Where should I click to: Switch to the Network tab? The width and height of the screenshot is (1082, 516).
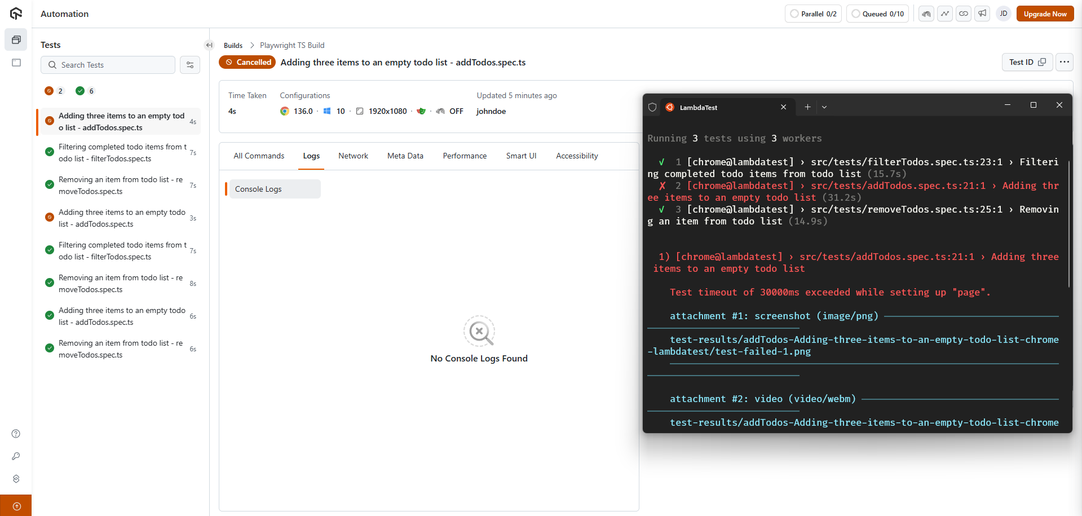coord(353,156)
